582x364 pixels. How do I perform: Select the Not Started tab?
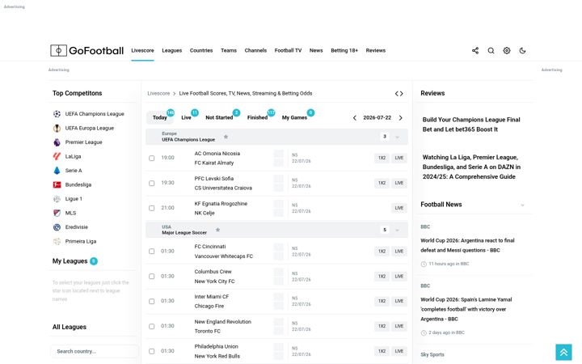pyautogui.click(x=219, y=117)
